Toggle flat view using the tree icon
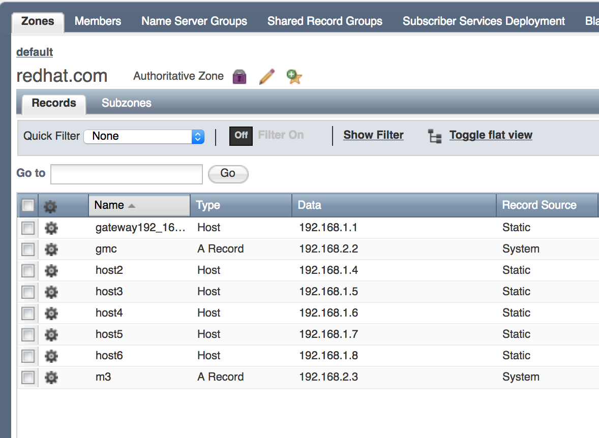 pyautogui.click(x=434, y=135)
